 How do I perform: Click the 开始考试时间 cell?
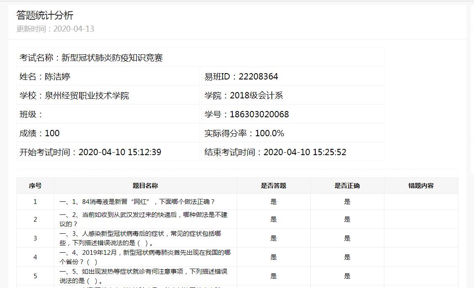(x=90, y=152)
